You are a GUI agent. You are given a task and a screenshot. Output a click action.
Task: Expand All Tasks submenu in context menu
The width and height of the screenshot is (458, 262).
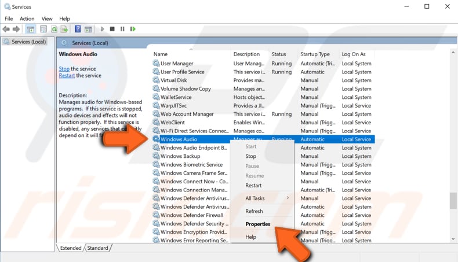click(262, 198)
